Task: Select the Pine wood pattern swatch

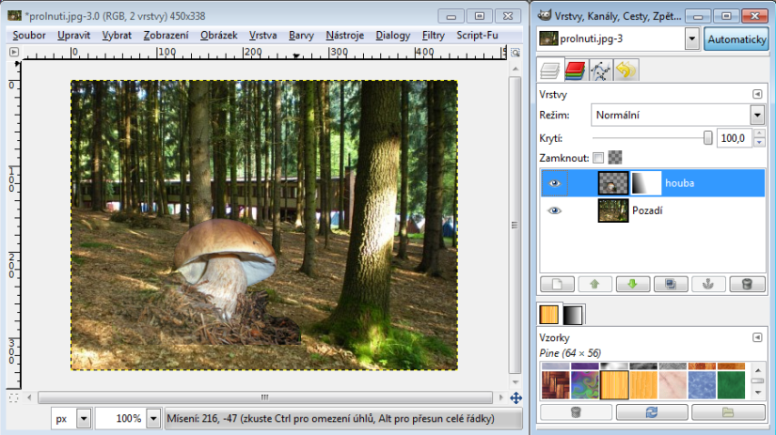Action: click(614, 384)
